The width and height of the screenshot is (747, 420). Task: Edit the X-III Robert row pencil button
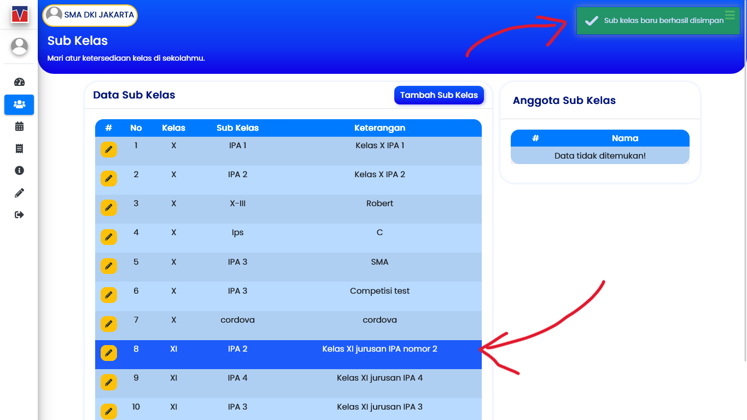109,207
